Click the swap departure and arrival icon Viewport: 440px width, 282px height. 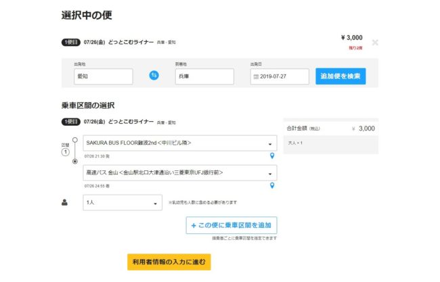(154, 76)
